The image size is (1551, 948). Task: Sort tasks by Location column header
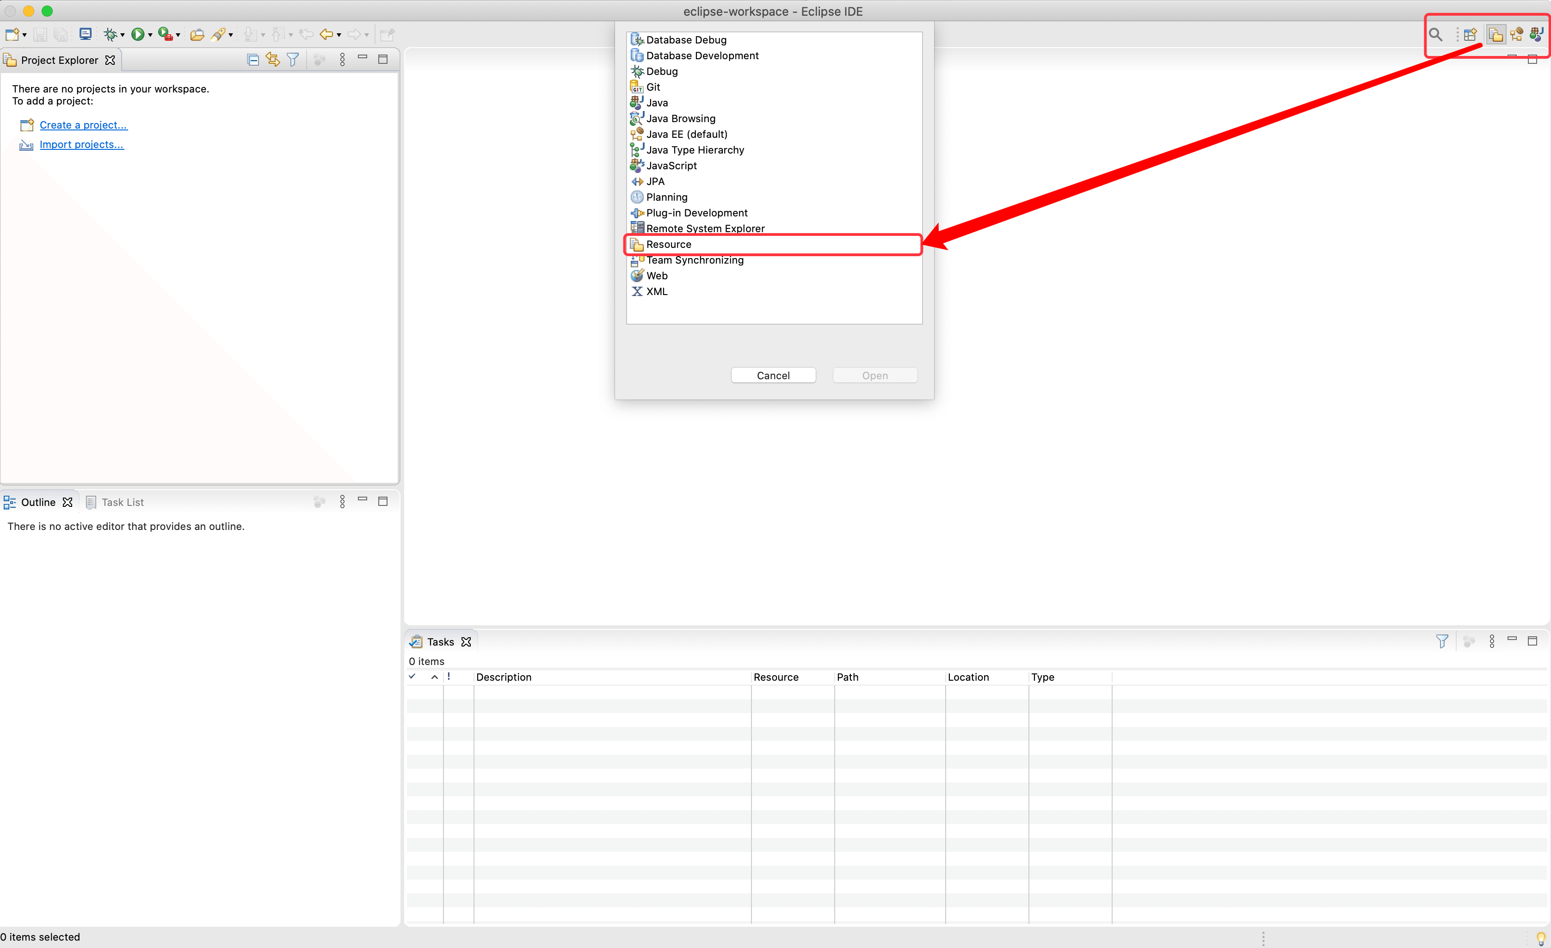click(986, 677)
